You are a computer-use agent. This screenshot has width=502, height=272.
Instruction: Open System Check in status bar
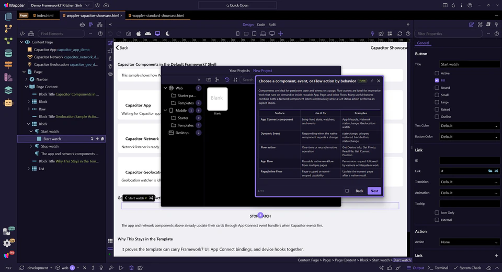[x=467, y=268]
